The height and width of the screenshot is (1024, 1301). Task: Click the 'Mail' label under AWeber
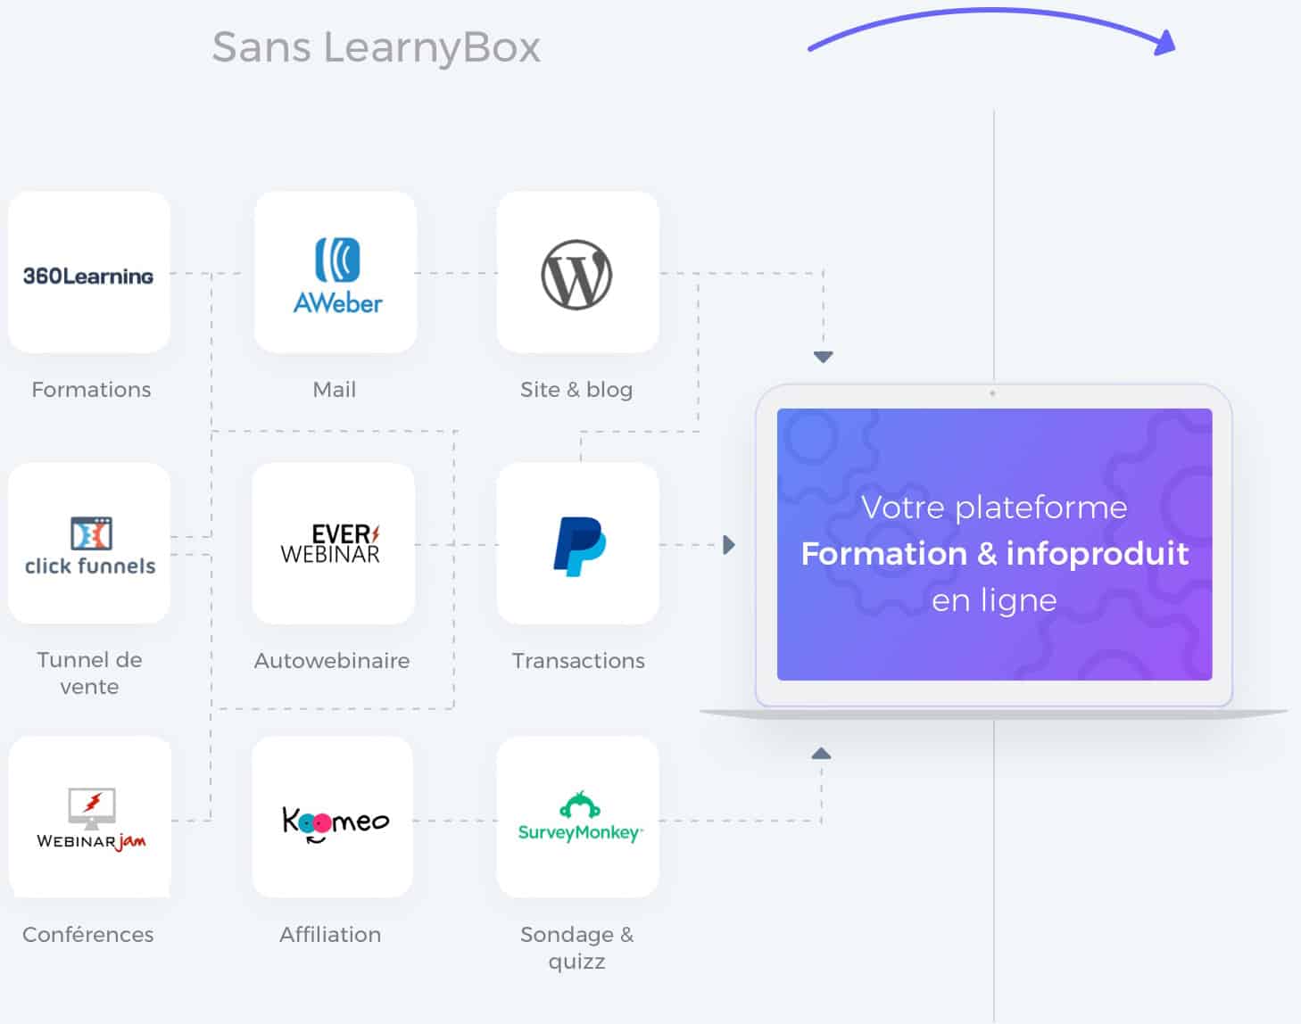click(x=334, y=390)
